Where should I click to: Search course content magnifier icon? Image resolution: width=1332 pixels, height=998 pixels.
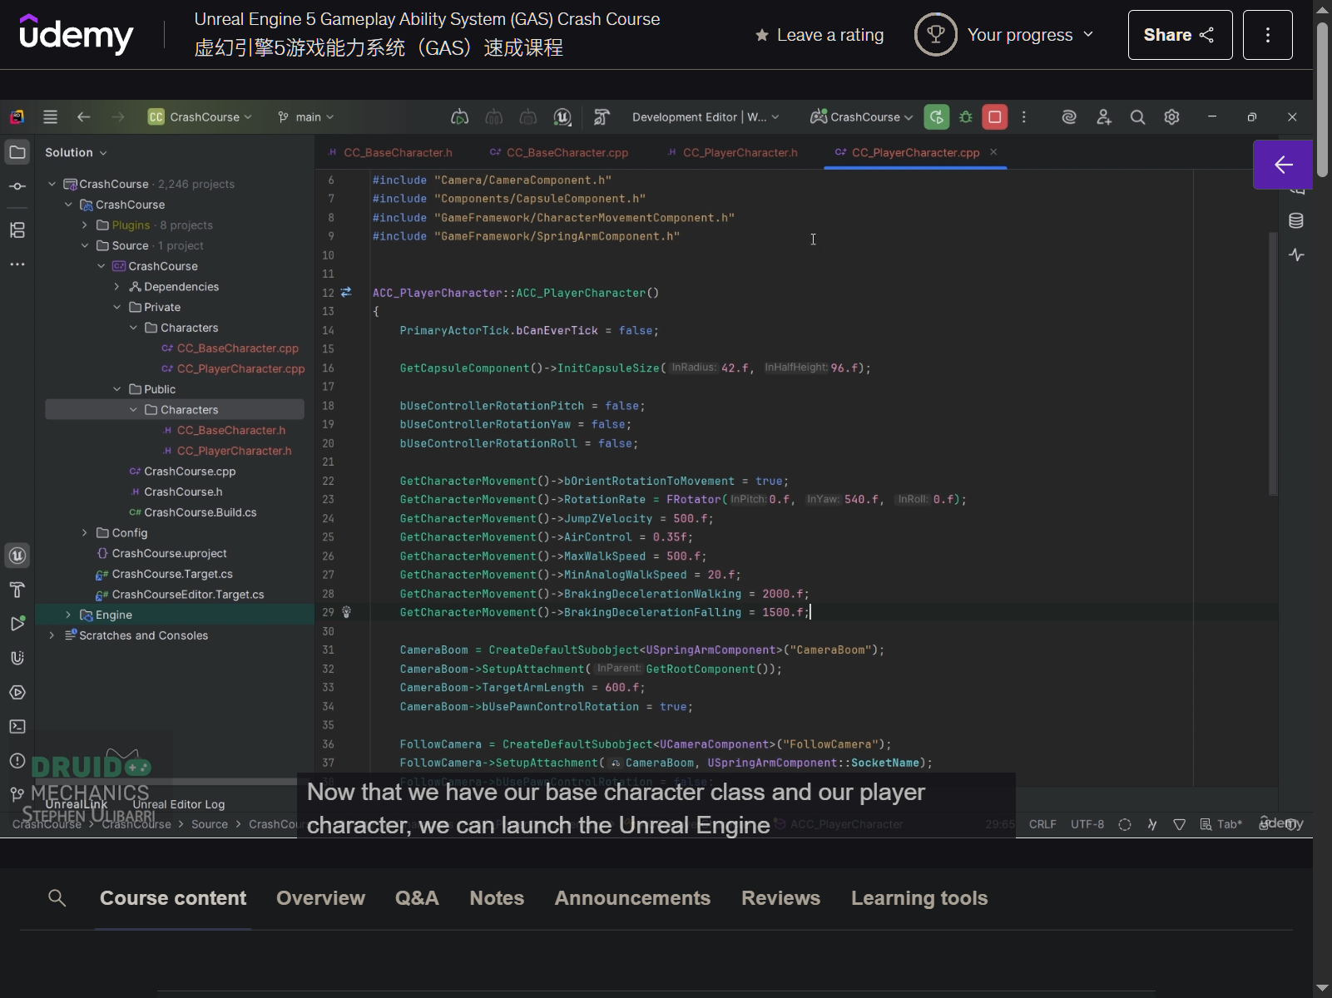click(x=57, y=898)
